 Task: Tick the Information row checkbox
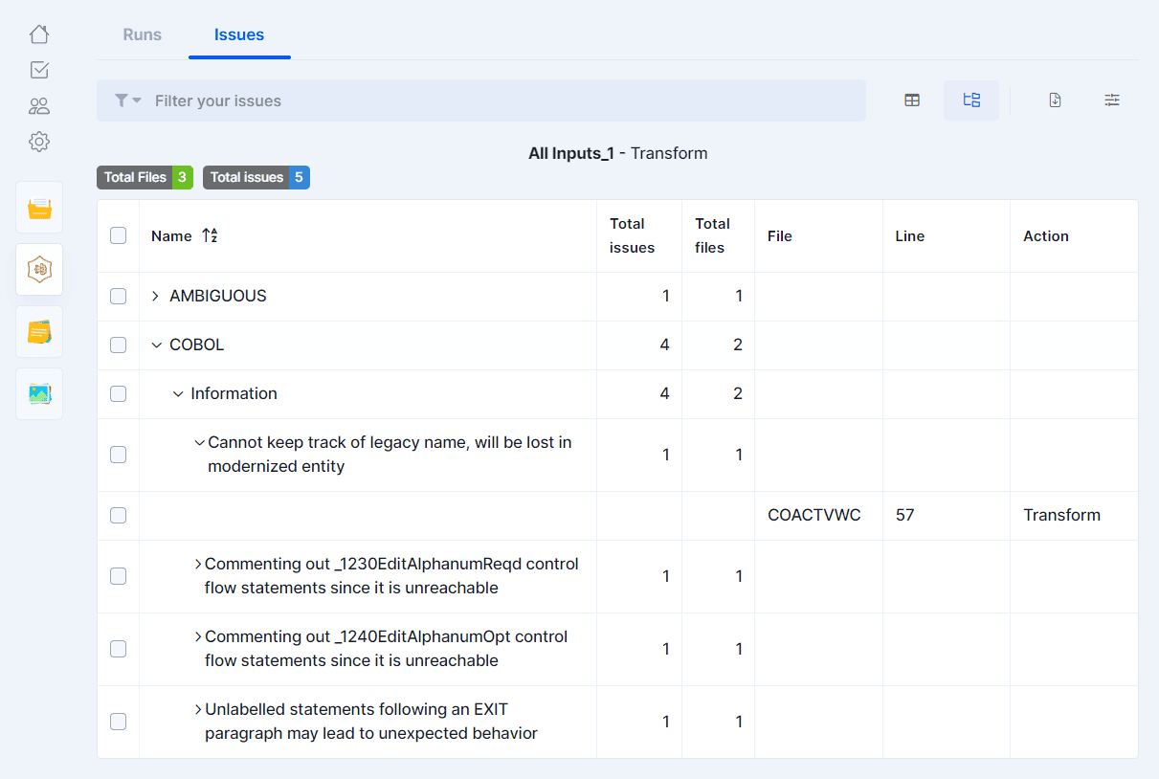point(118,393)
